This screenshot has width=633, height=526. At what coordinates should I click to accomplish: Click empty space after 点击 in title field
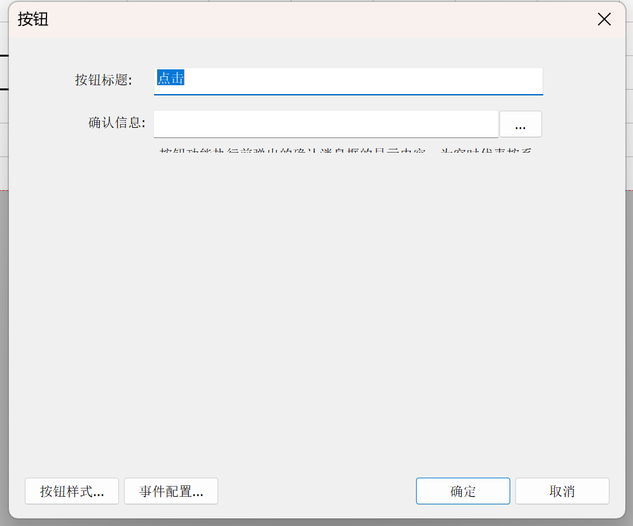pyautogui.click(x=363, y=80)
